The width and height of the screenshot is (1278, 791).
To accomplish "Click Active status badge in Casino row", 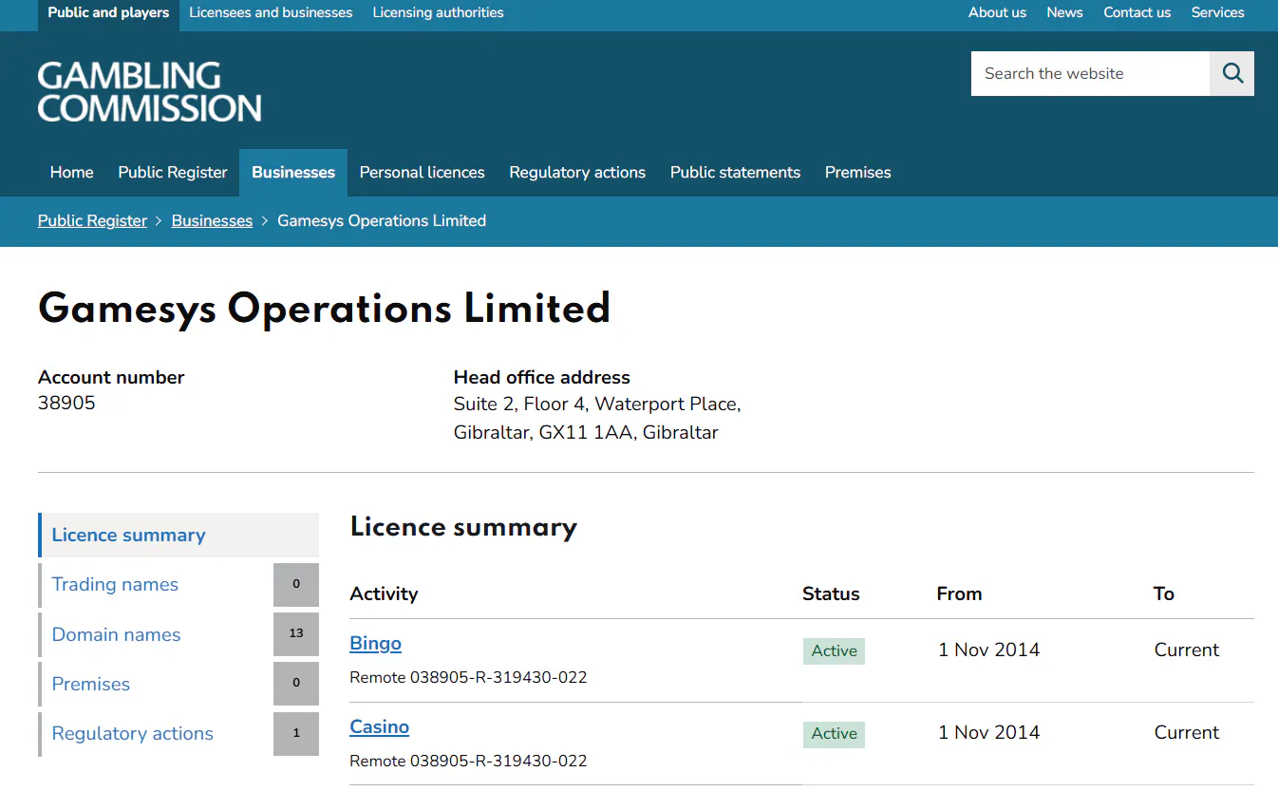I will point(834,733).
